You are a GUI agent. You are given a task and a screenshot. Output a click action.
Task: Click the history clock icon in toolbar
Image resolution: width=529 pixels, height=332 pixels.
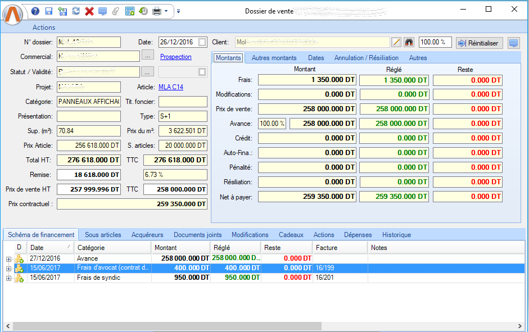tap(143, 11)
